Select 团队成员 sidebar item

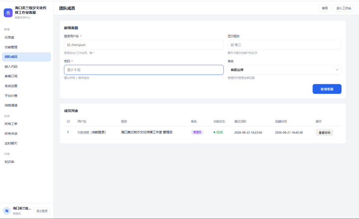[26, 57]
